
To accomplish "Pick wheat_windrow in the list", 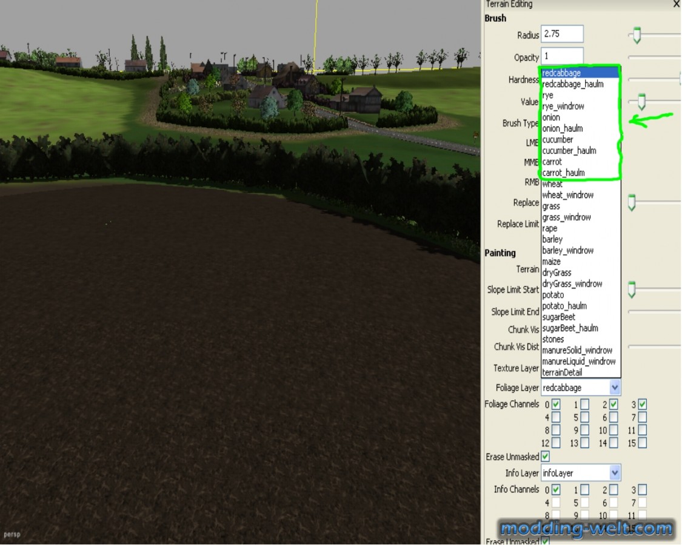I will pyautogui.click(x=581, y=195).
